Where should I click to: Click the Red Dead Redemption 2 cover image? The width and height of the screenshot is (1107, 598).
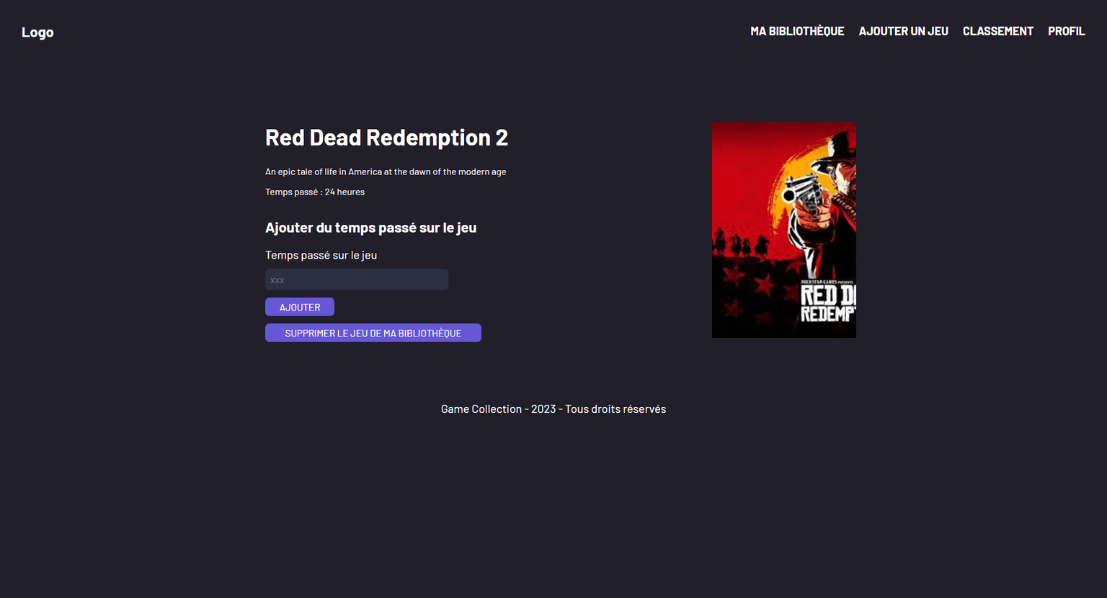pos(784,230)
